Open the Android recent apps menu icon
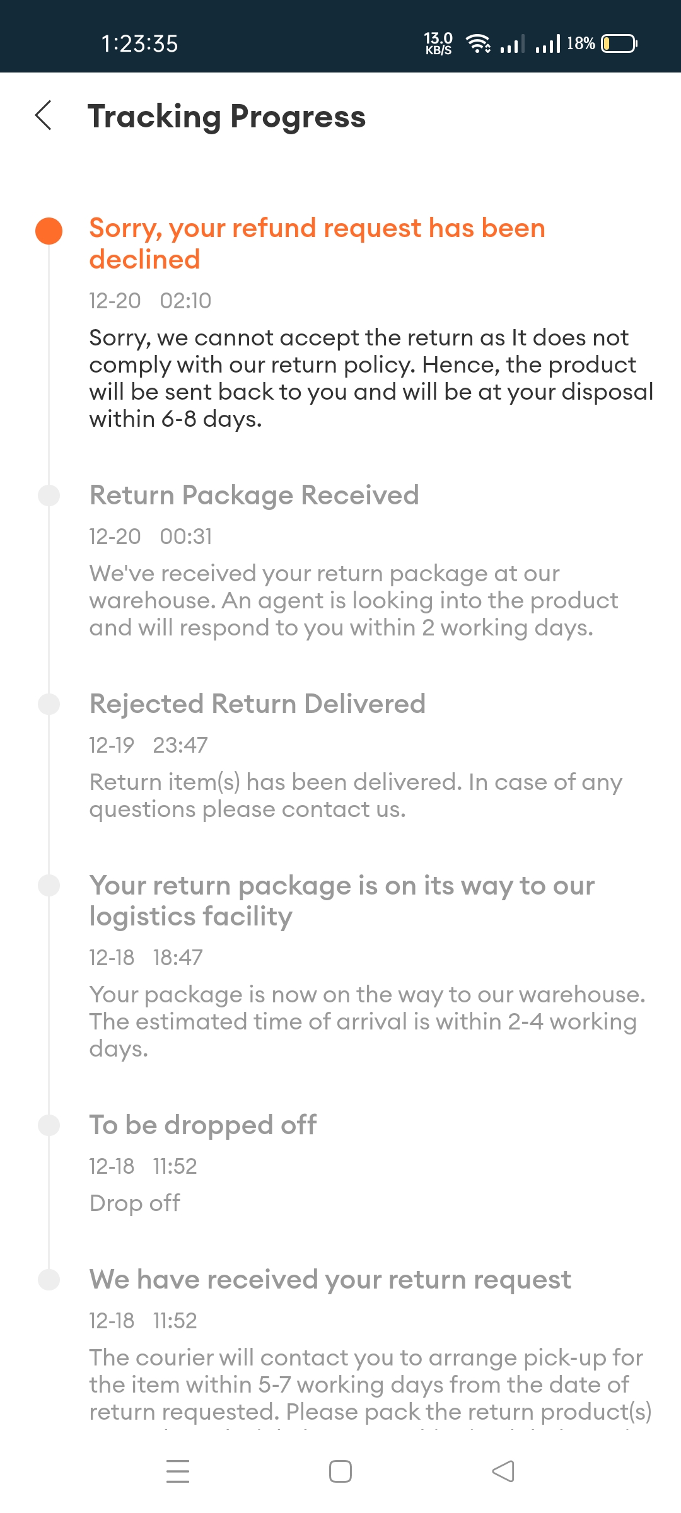 pyautogui.click(x=178, y=1471)
